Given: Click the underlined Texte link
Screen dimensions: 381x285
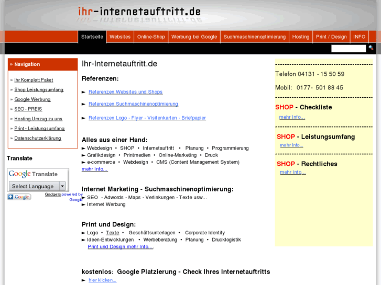Looking at the screenshot, I should coord(113,233).
